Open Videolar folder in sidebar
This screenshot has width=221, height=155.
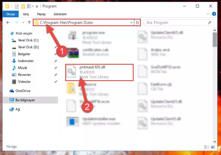coord(22,82)
